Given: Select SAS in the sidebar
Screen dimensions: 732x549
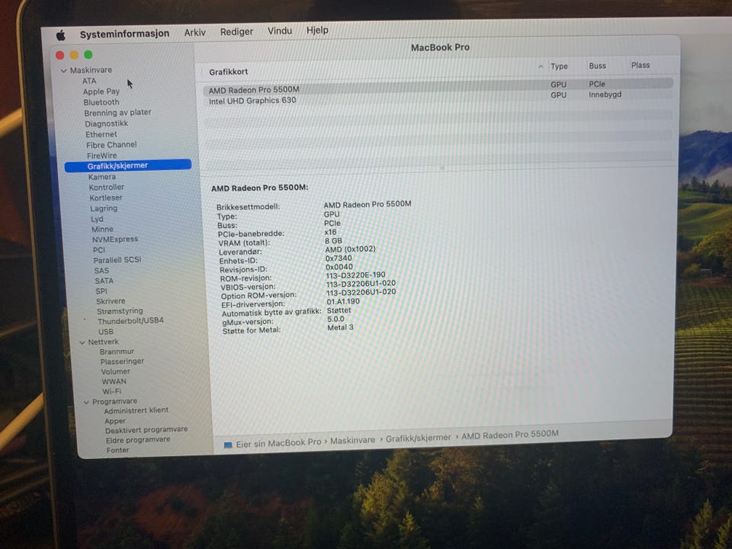Looking at the screenshot, I should [x=101, y=270].
